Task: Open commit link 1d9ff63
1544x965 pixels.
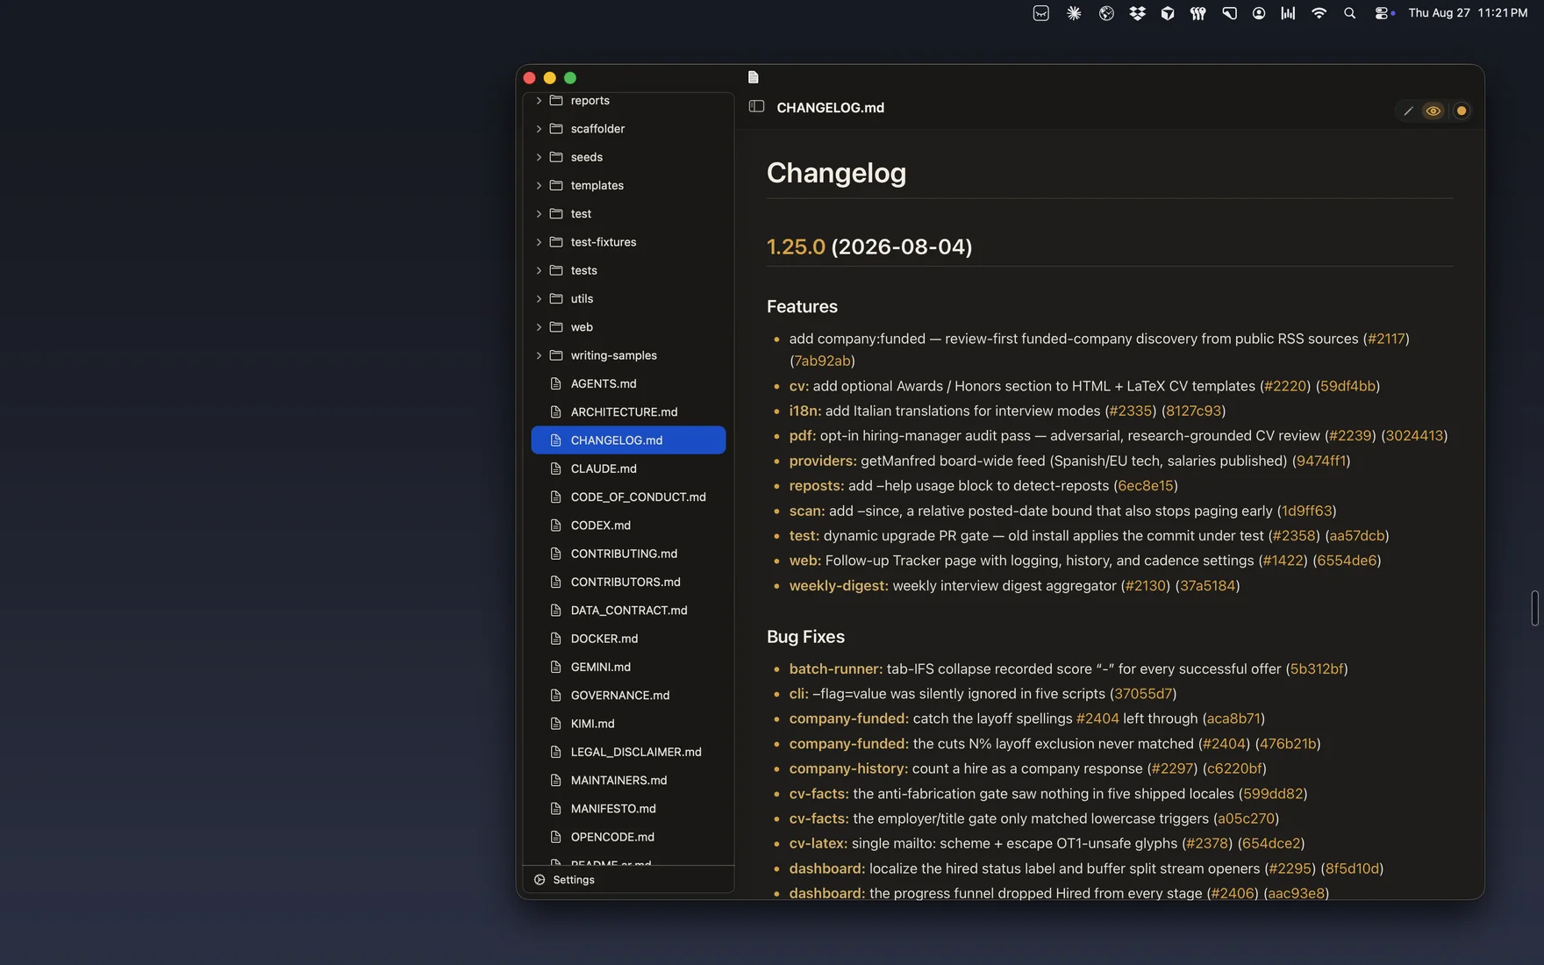Action: click(1307, 511)
